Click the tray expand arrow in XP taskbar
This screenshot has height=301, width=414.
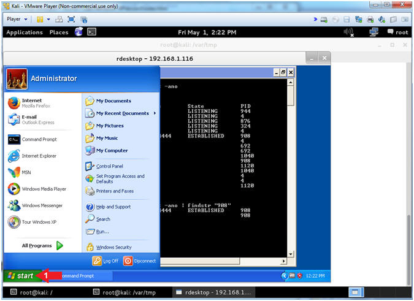click(285, 276)
